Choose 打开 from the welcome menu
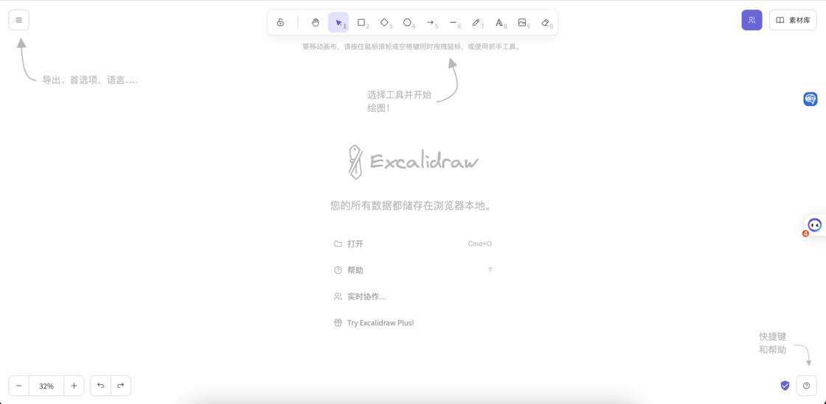Screen dimensions: 826x404 pos(413,244)
